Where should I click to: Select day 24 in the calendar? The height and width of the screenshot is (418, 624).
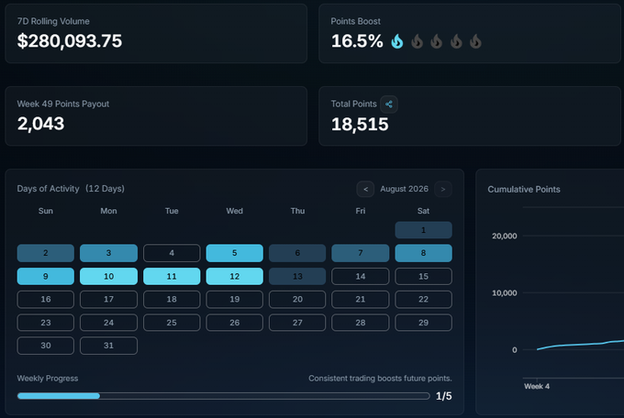pyautogui.click(x=108, y=322)
